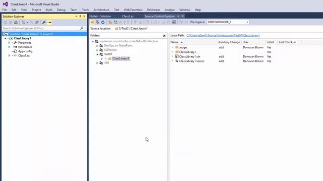Switch to the NuGet - Solution tab

tap(100, 16)
